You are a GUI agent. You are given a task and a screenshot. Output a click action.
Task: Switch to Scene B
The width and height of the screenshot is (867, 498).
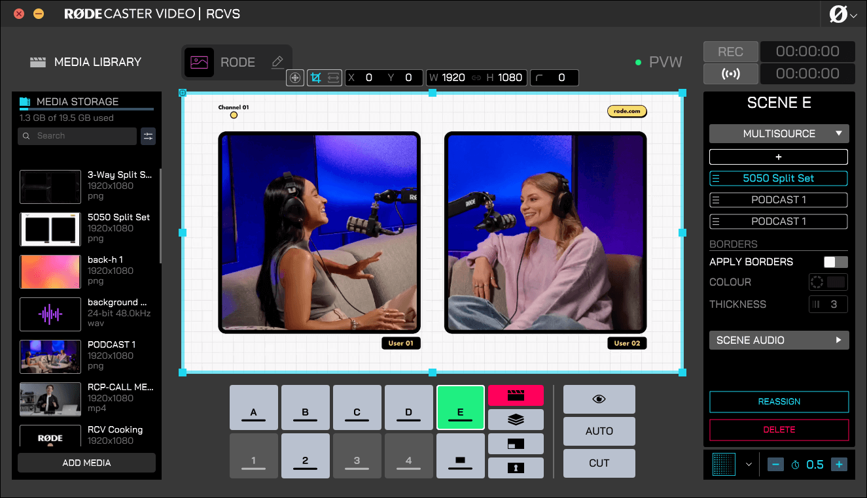point(305,407)
